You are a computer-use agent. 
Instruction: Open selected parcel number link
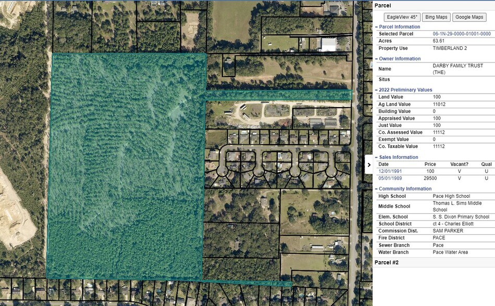(x=461, y=34)
